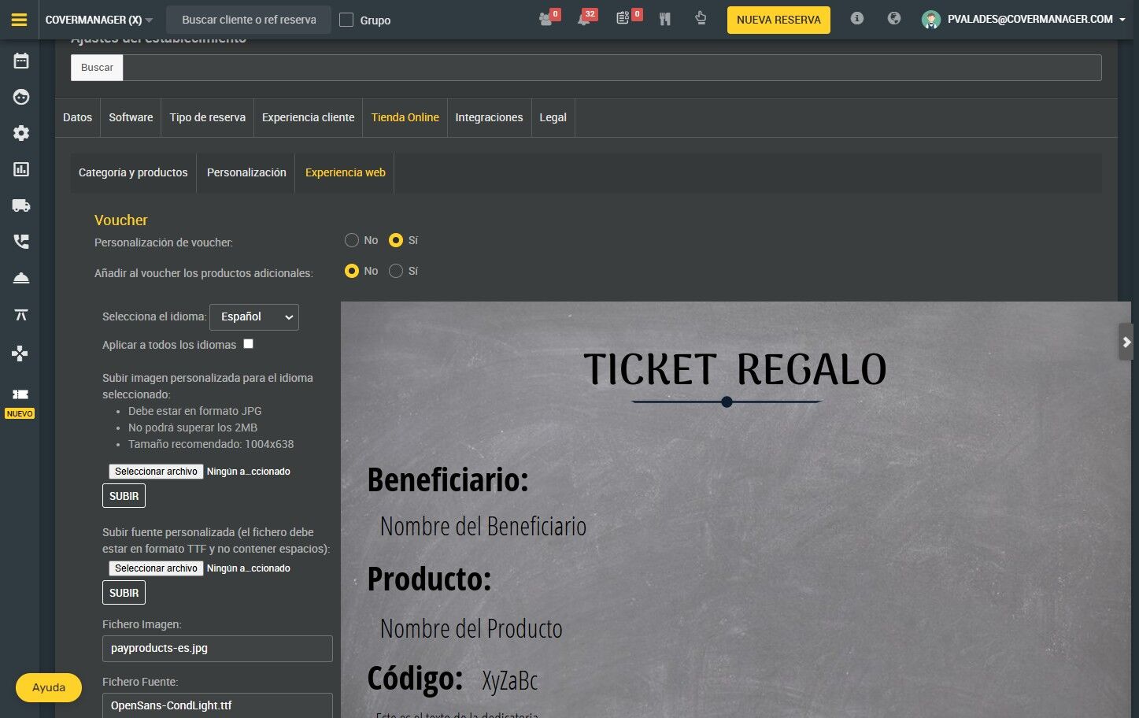Open phone calls icon in sidebar
Image resolution: width=1139 pixels, height=718 pixels.
point(21,242)
